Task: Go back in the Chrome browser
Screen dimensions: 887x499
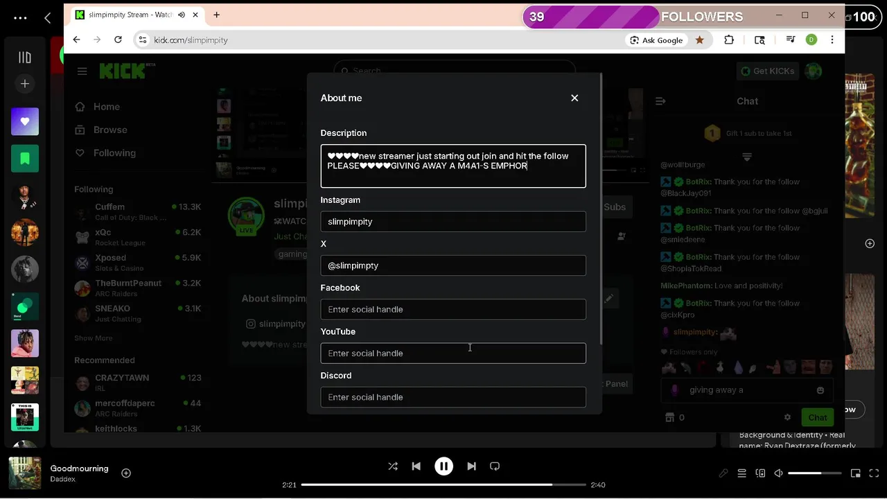Action: pos(76,40)
